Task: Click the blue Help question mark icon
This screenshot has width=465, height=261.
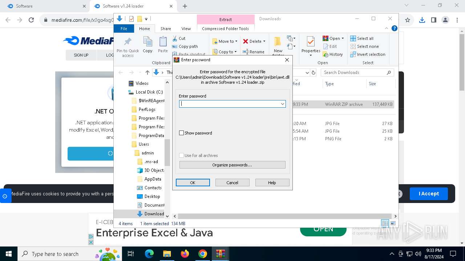Action: (x=395, y=28)
